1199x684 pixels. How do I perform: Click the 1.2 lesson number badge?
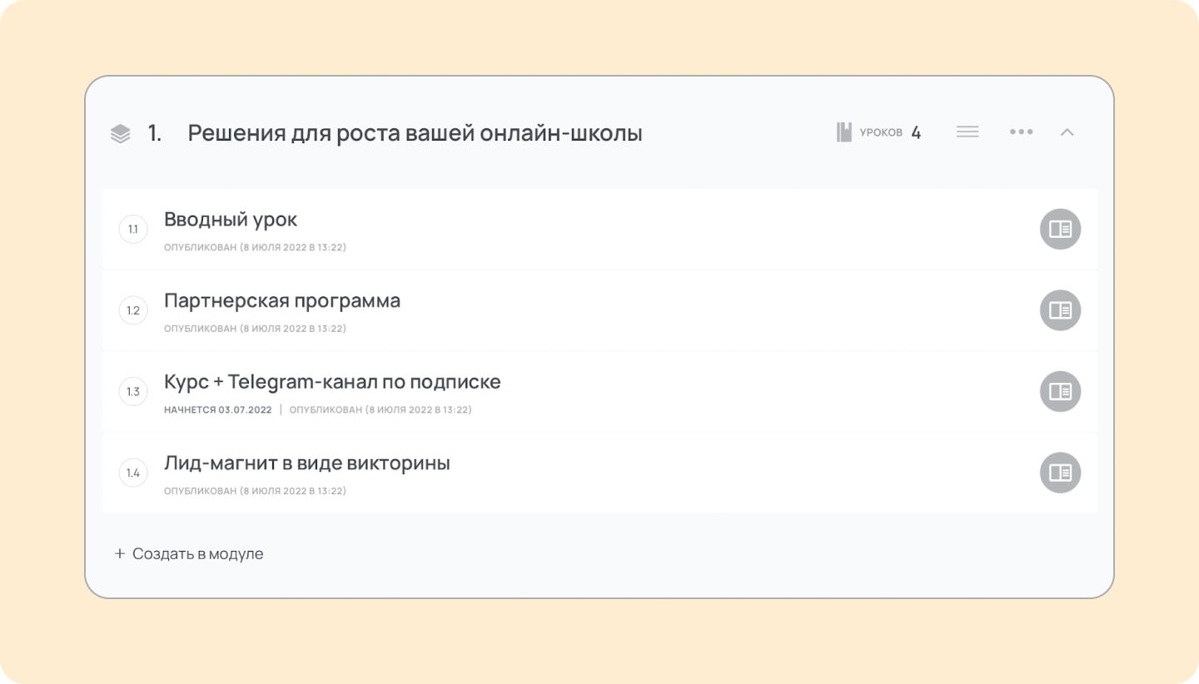(133, 310)
